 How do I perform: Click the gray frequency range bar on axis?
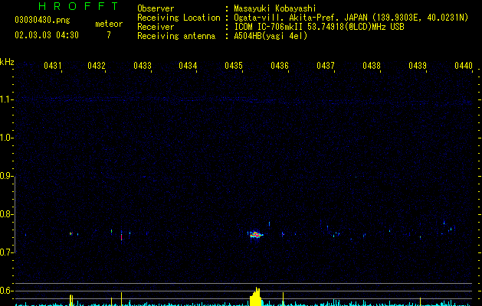tap(15, 214)
